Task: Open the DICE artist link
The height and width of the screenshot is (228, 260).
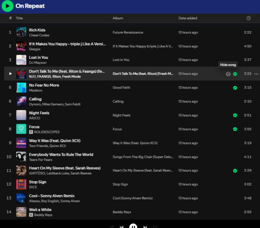Action: [33, 187]
